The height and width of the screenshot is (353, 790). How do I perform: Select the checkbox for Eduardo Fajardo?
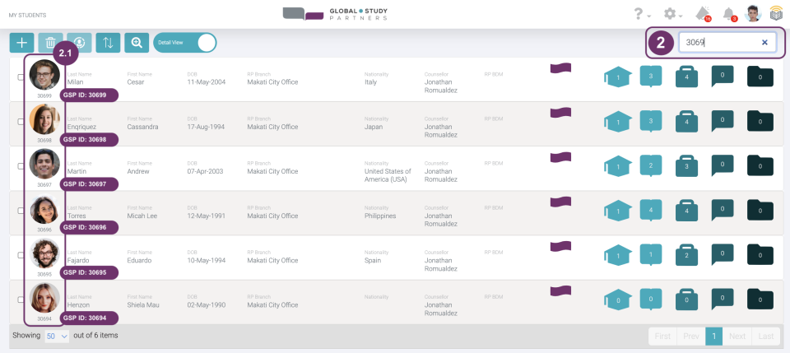pos(21,255)
